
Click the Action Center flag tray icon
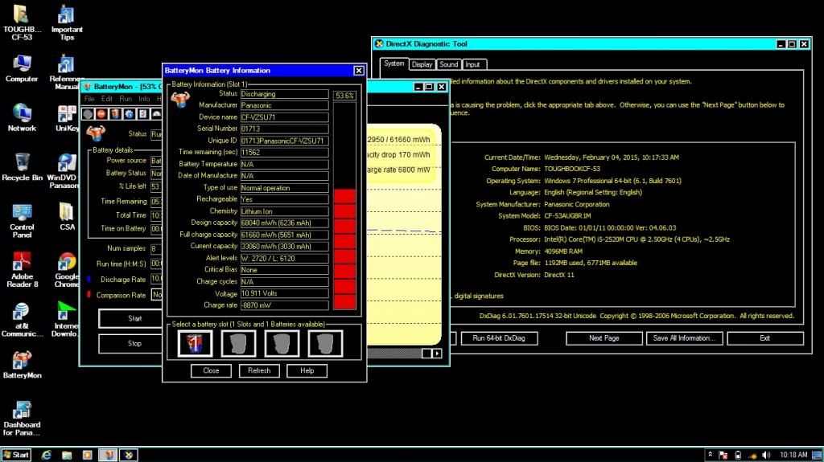[x=723, y=456]
